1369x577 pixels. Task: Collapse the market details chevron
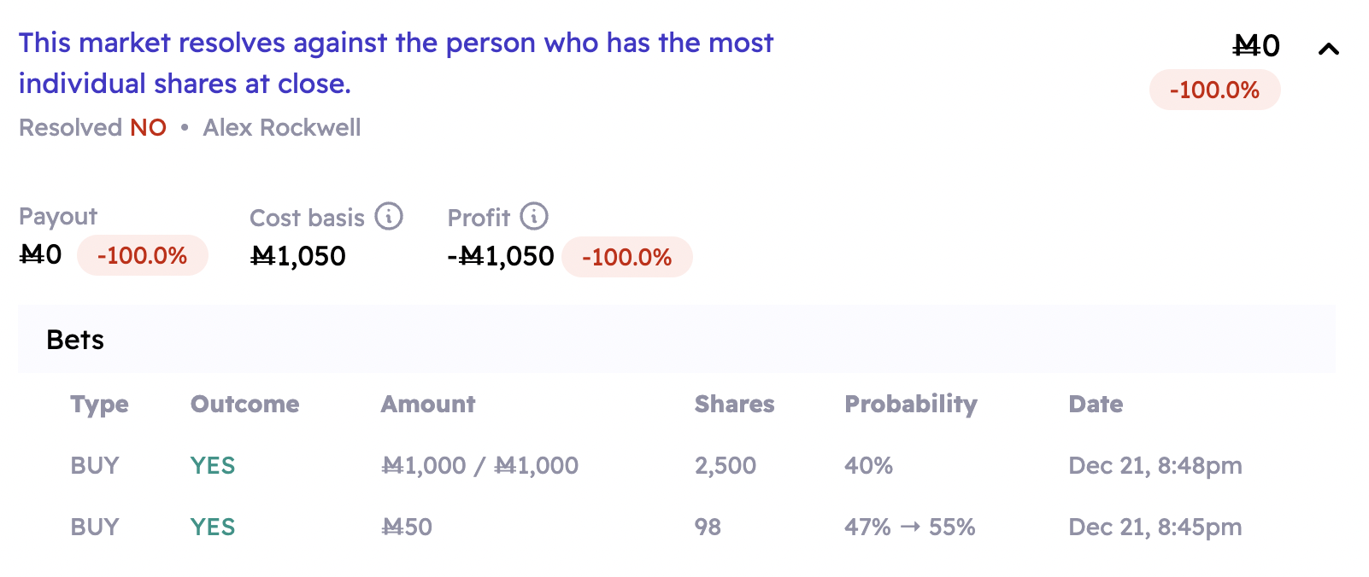click(x=1328, y=49)
